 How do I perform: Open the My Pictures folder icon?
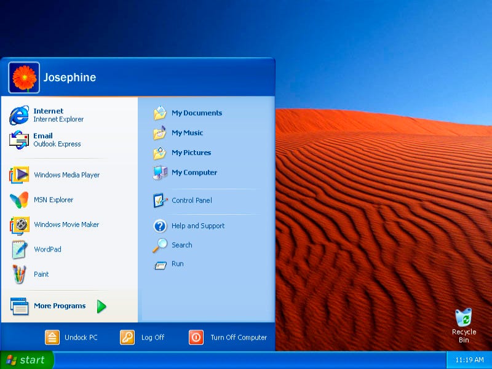pyautogui.click(x=160, y=153)
